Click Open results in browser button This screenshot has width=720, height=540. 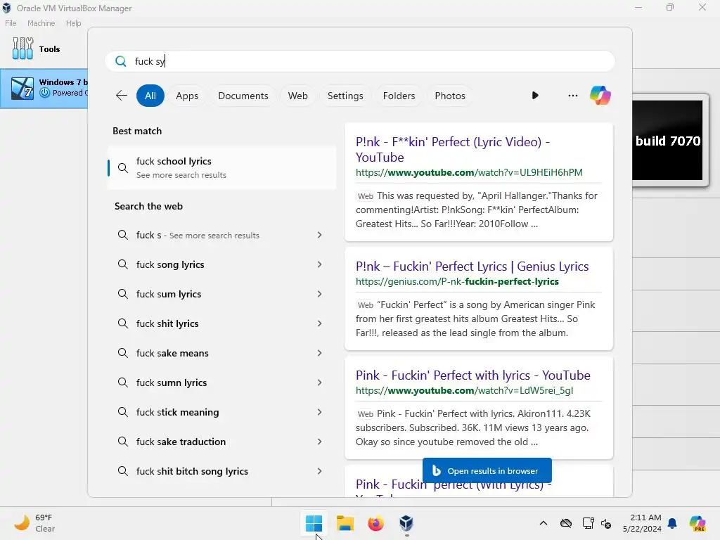[x=487, y=470]
